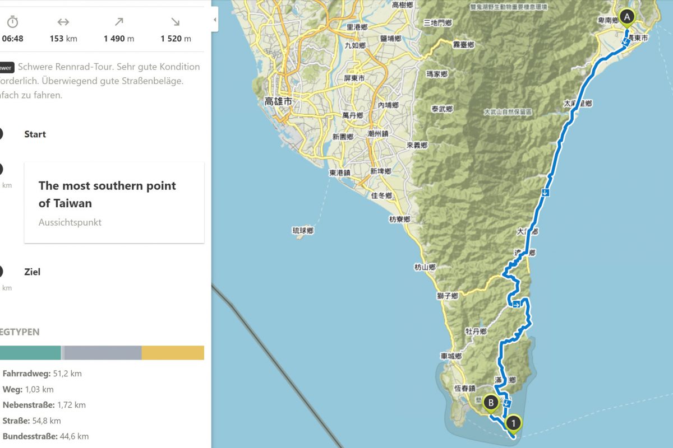Click the route direction arrow just below marker A

[x=625, y=41]
